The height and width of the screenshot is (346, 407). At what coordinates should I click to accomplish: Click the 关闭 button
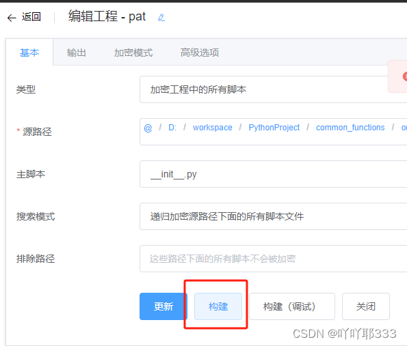[x=366, y=306]
